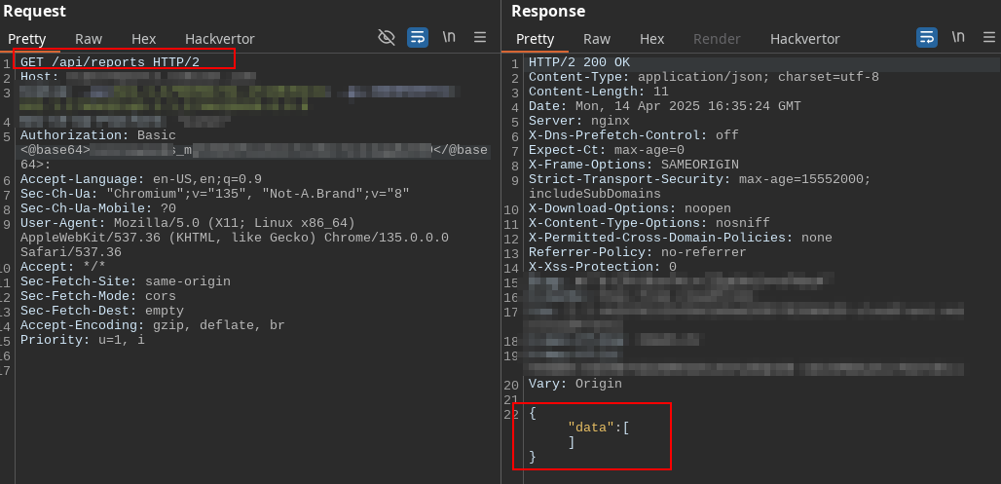1001x484 pixels.
Task: Click the Host header in request
Action: click(x=138, y=77)
